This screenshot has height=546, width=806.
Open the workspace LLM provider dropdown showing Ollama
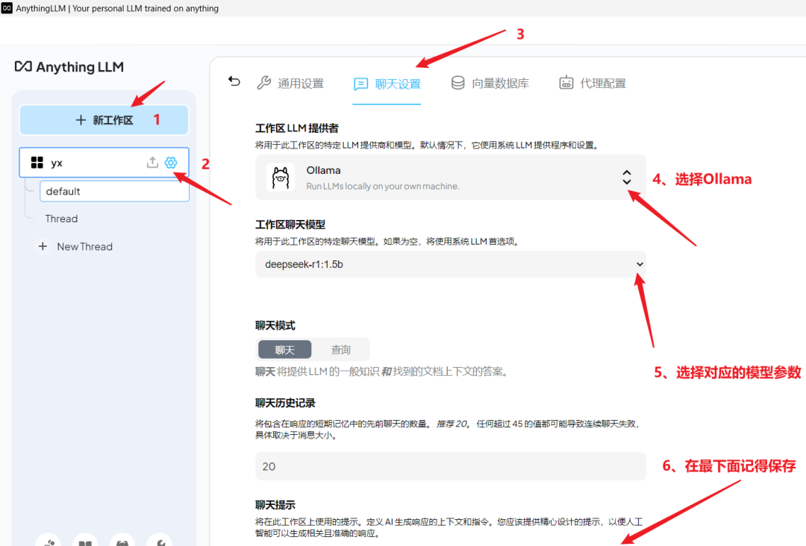(626, 177)
